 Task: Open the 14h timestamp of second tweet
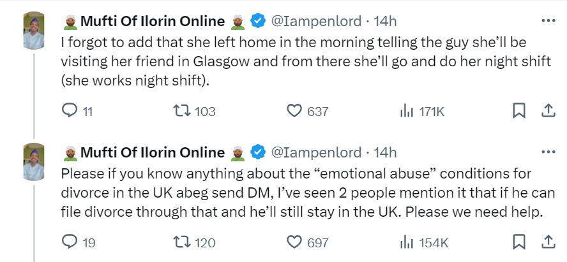385,152
